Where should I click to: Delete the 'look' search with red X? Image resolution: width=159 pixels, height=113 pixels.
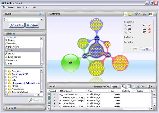point(149,25)
